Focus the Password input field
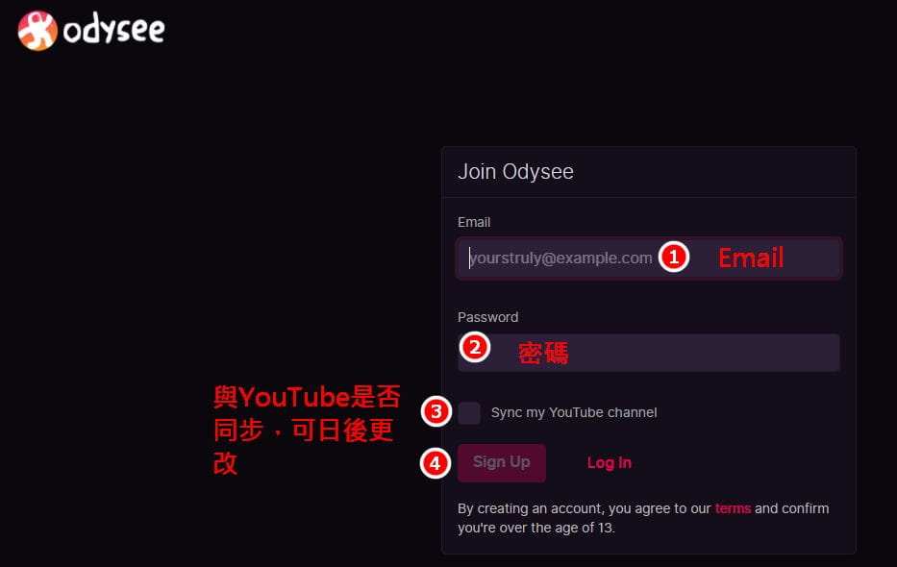This screenshot has height=567, width=897. tap(649, 353)
